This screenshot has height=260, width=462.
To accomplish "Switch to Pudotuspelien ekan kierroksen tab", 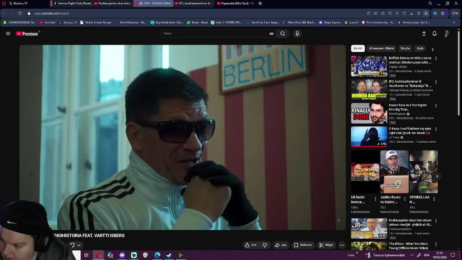I will point(113,3).
